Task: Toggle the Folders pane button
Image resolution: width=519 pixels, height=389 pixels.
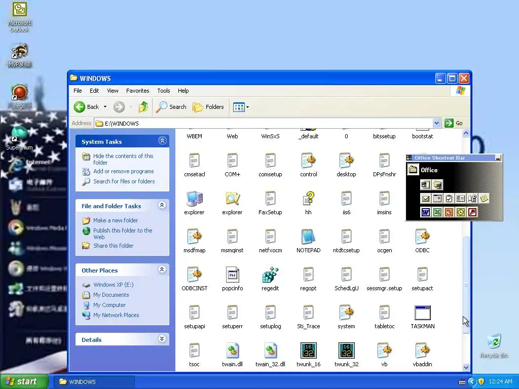Action: 208,107
